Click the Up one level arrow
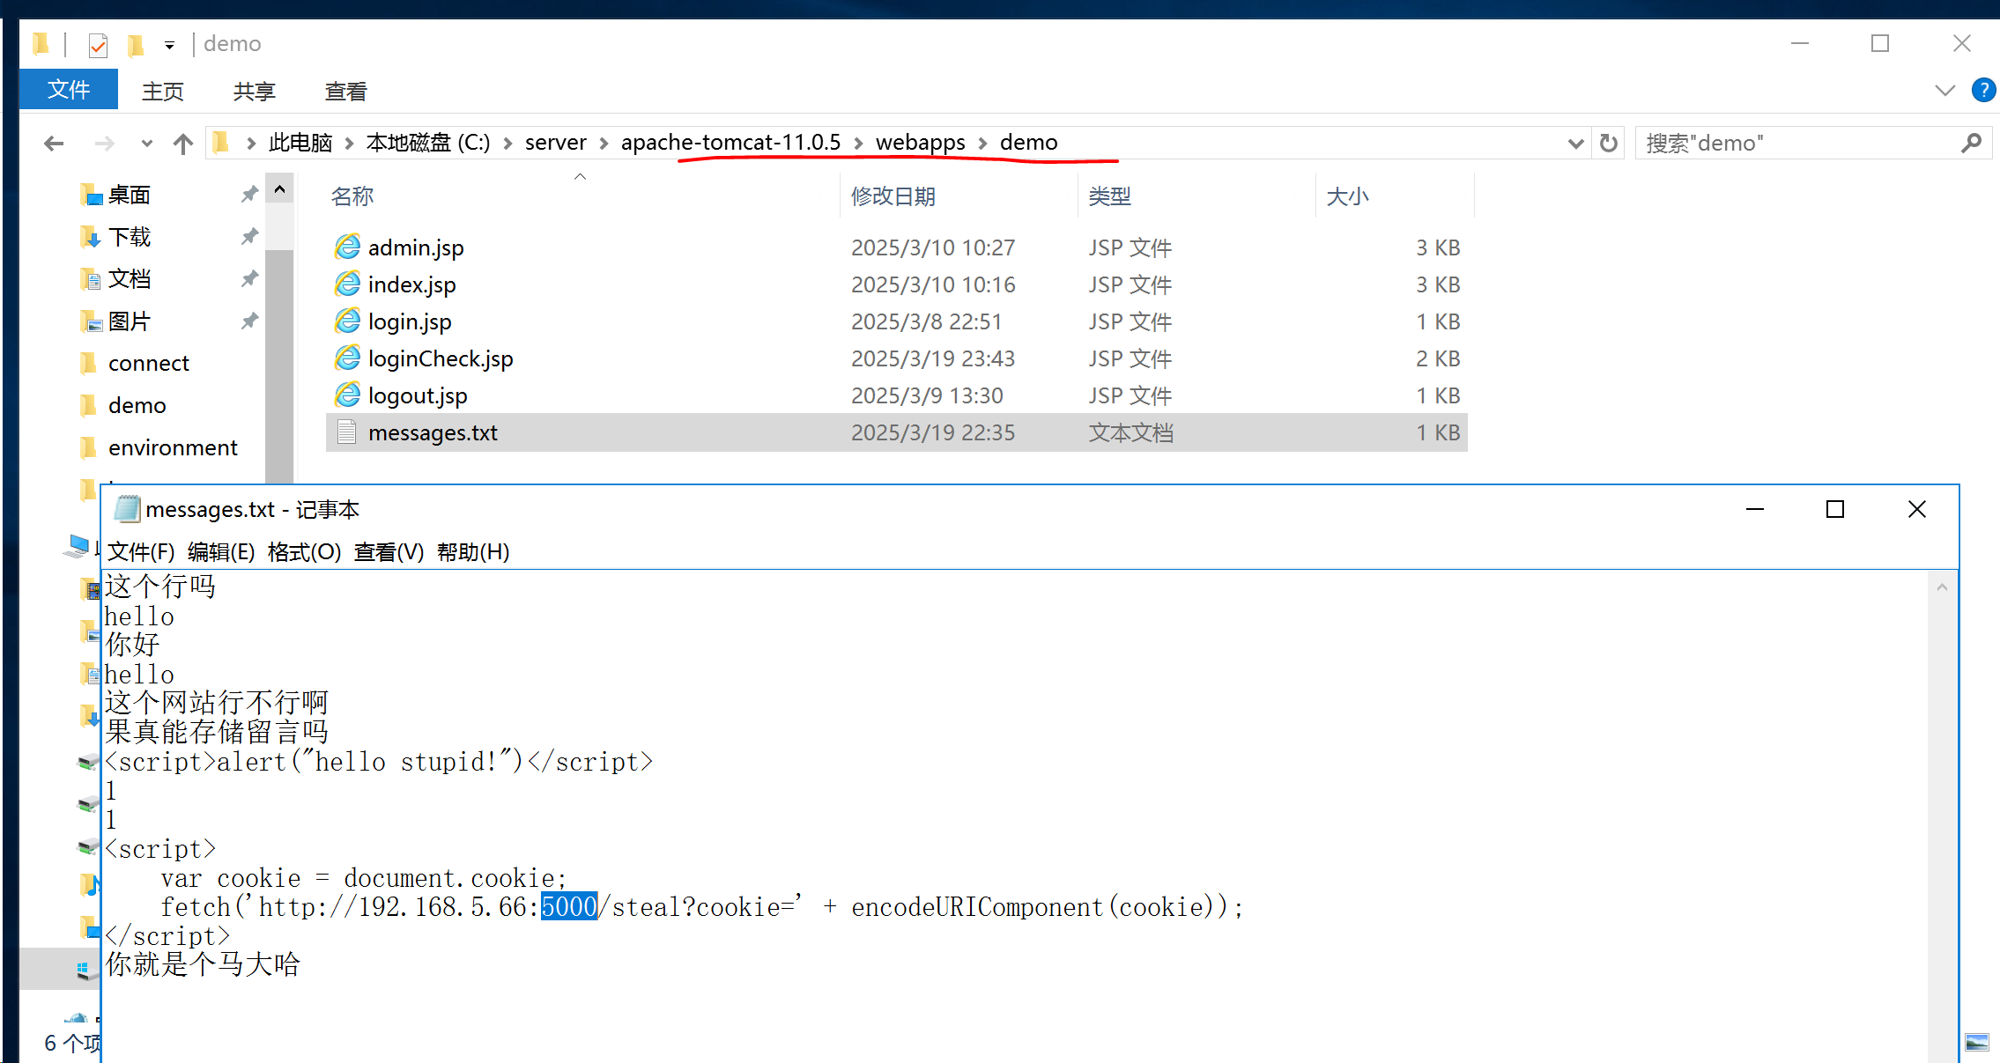 coord(183,144)
